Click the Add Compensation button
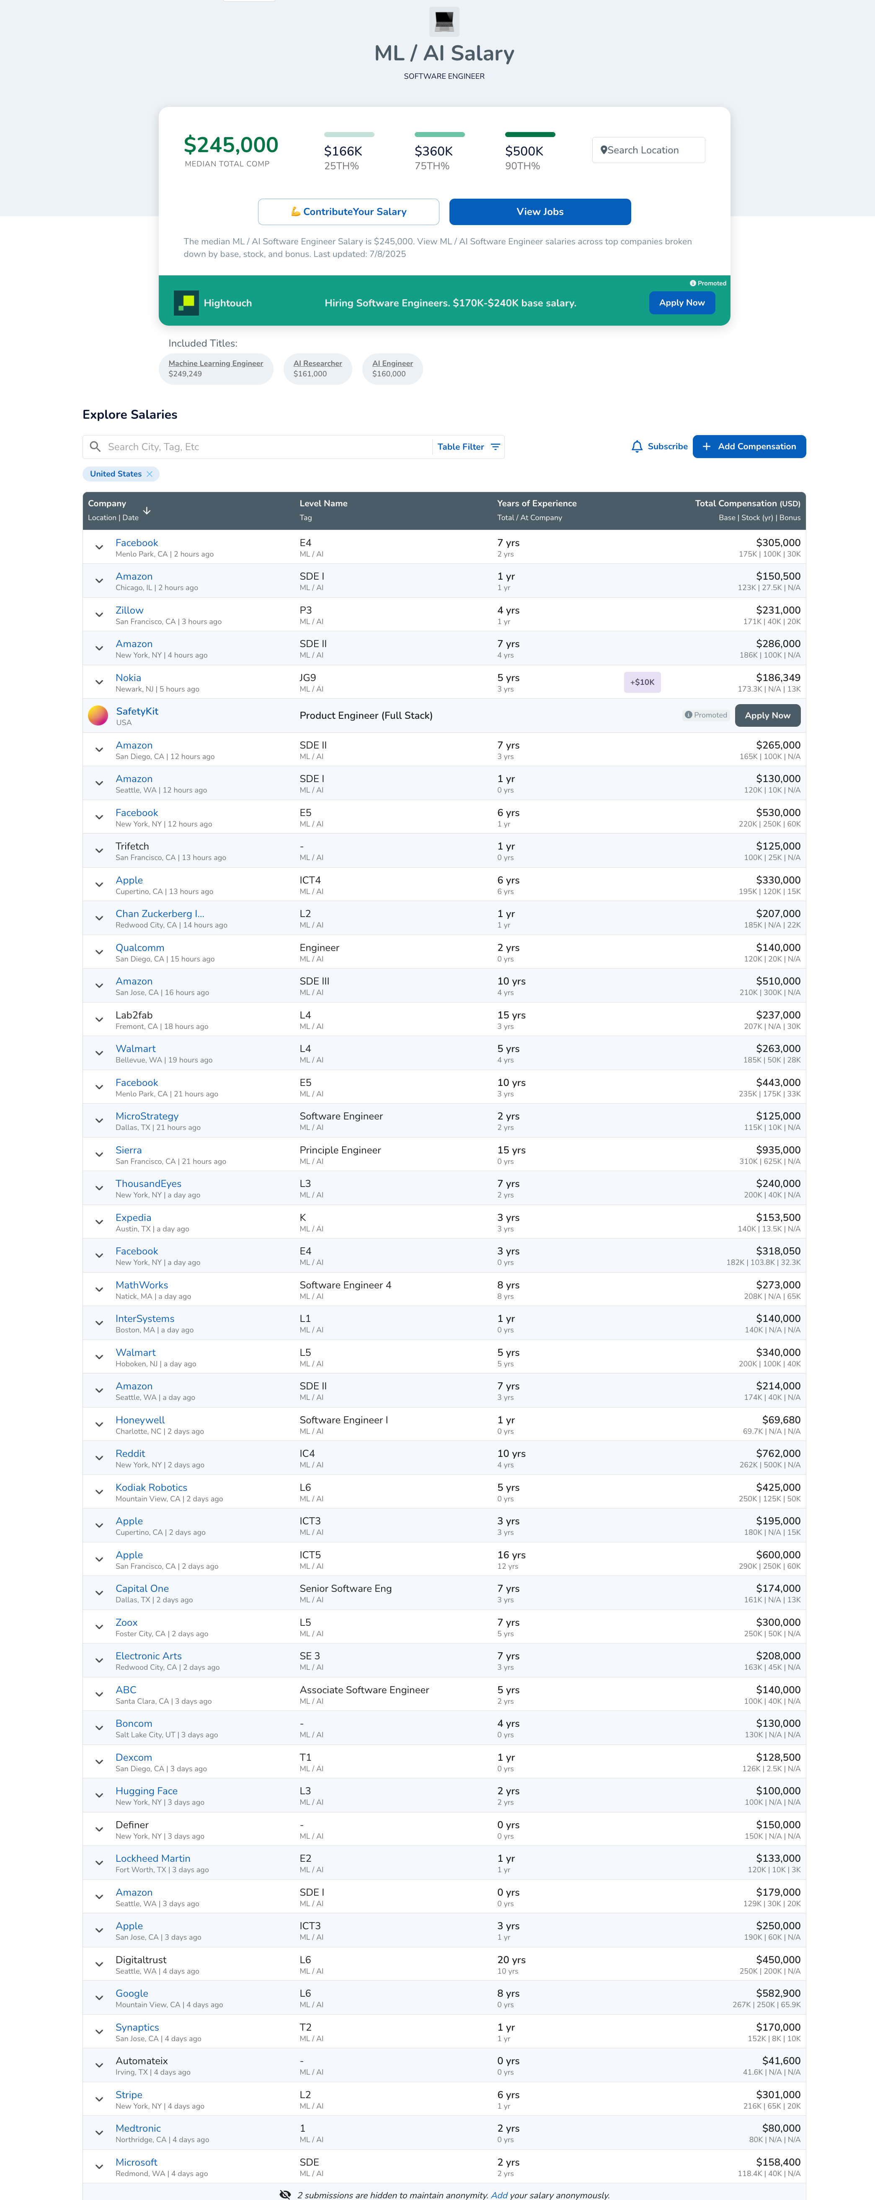Screen dimensions: 875x2200 click(749, 447)
